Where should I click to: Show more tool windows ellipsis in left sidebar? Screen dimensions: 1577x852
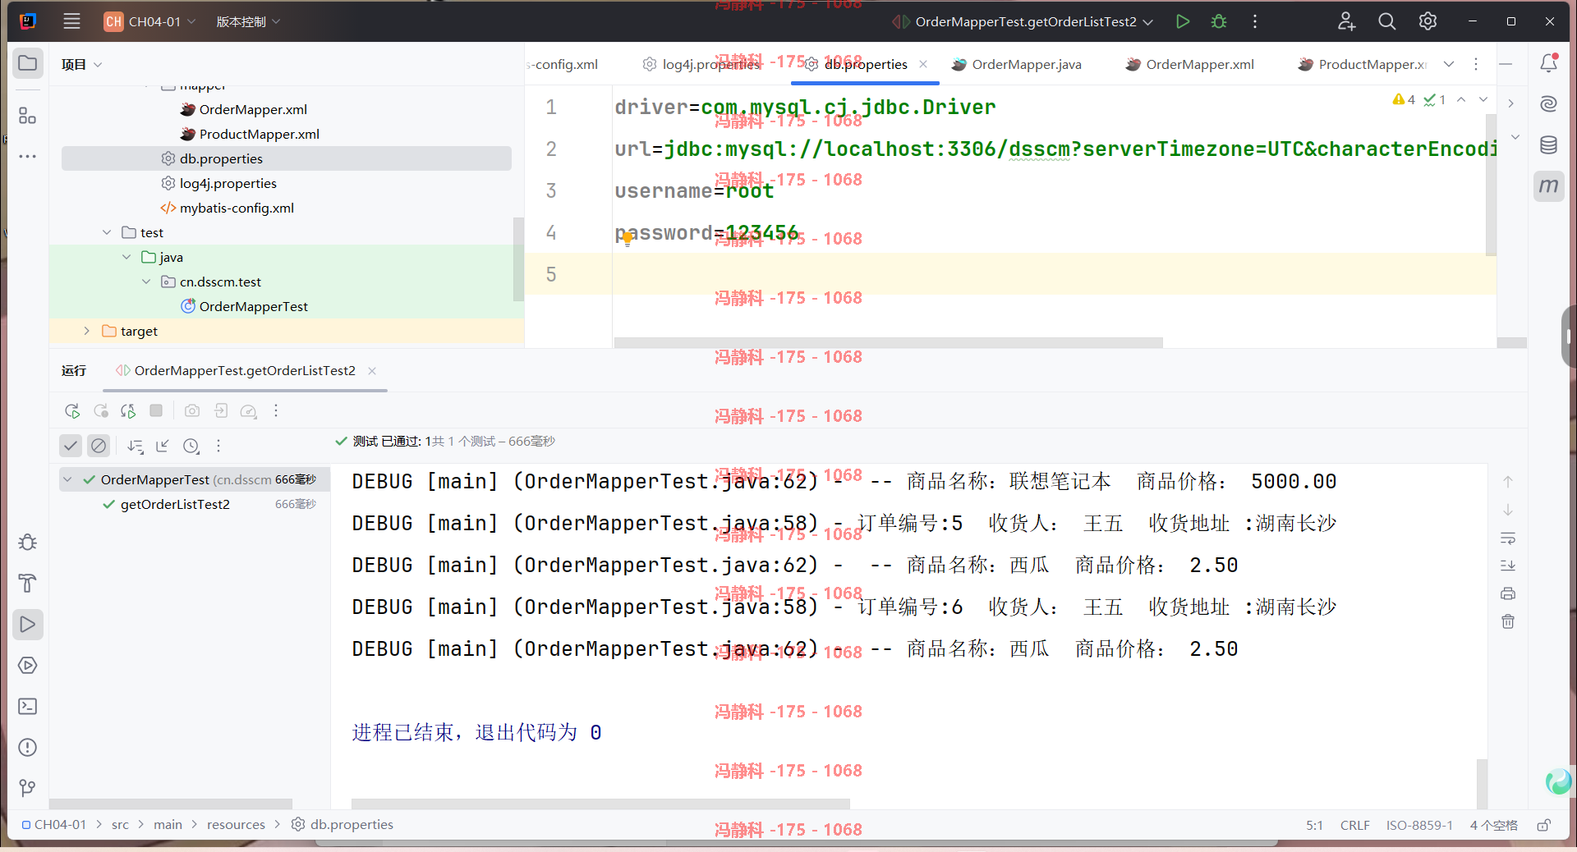click(x=28, y=156)
